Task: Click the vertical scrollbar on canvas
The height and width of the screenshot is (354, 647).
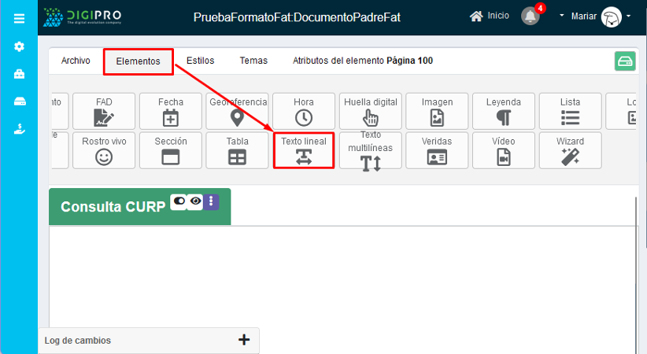Action: pyautogui.click(x=635, y=260)
